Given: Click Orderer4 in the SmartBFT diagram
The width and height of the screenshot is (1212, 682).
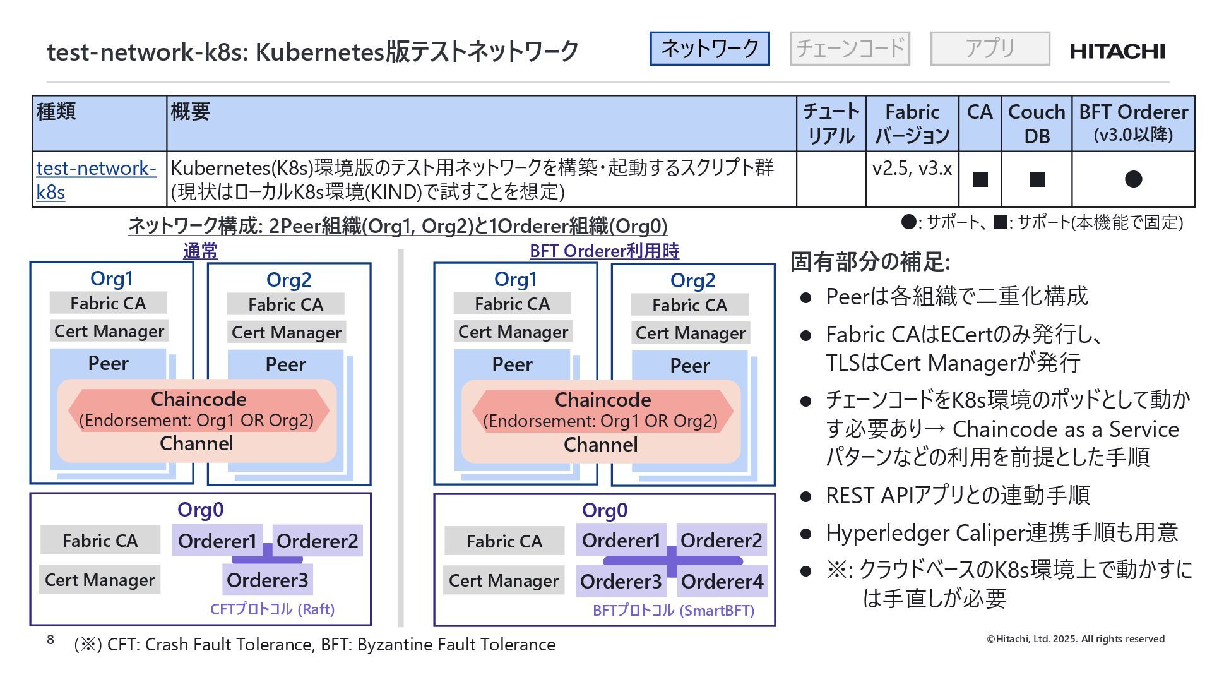Looking at the screenshot, I should click(722, 581).
